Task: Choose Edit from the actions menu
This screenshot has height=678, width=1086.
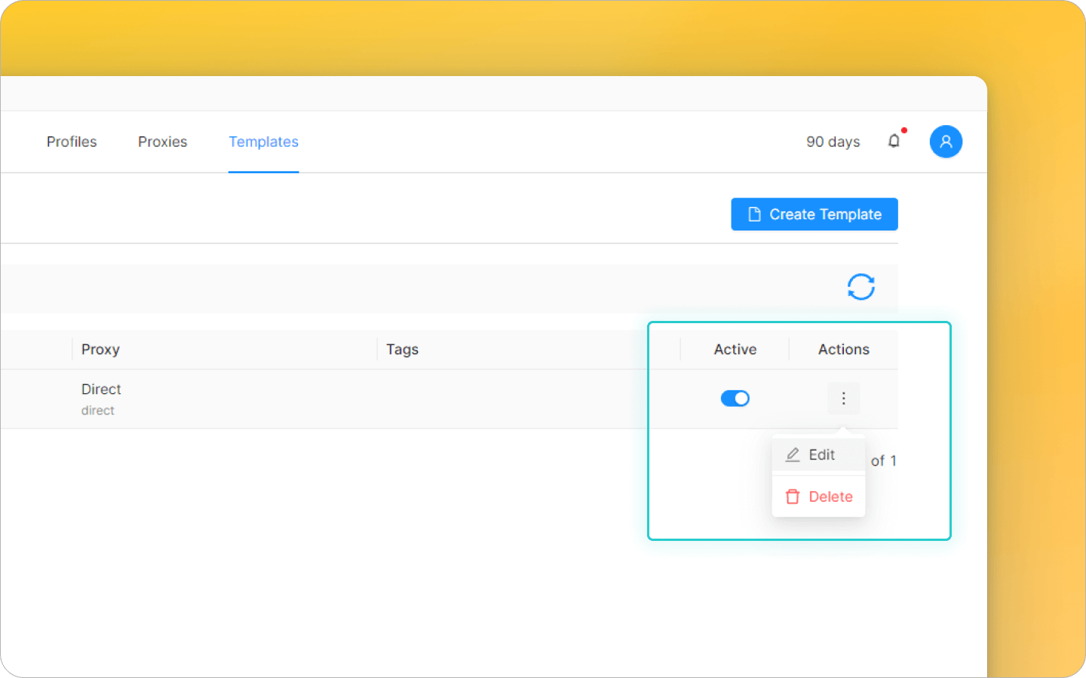Action: [818, 455]
